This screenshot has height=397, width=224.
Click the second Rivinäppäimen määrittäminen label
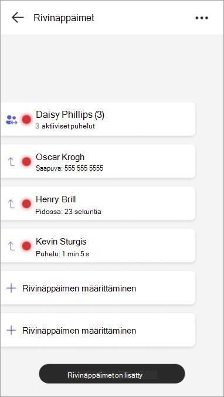point(79,330)
